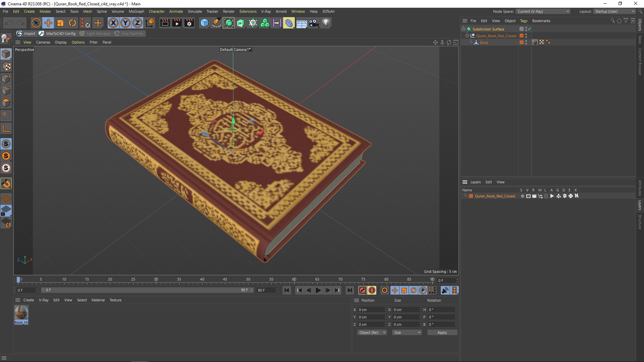The width and height of the screenshot is (644, 362).
Task: Click the Record Active Objects icon
Action: (362, 290)
